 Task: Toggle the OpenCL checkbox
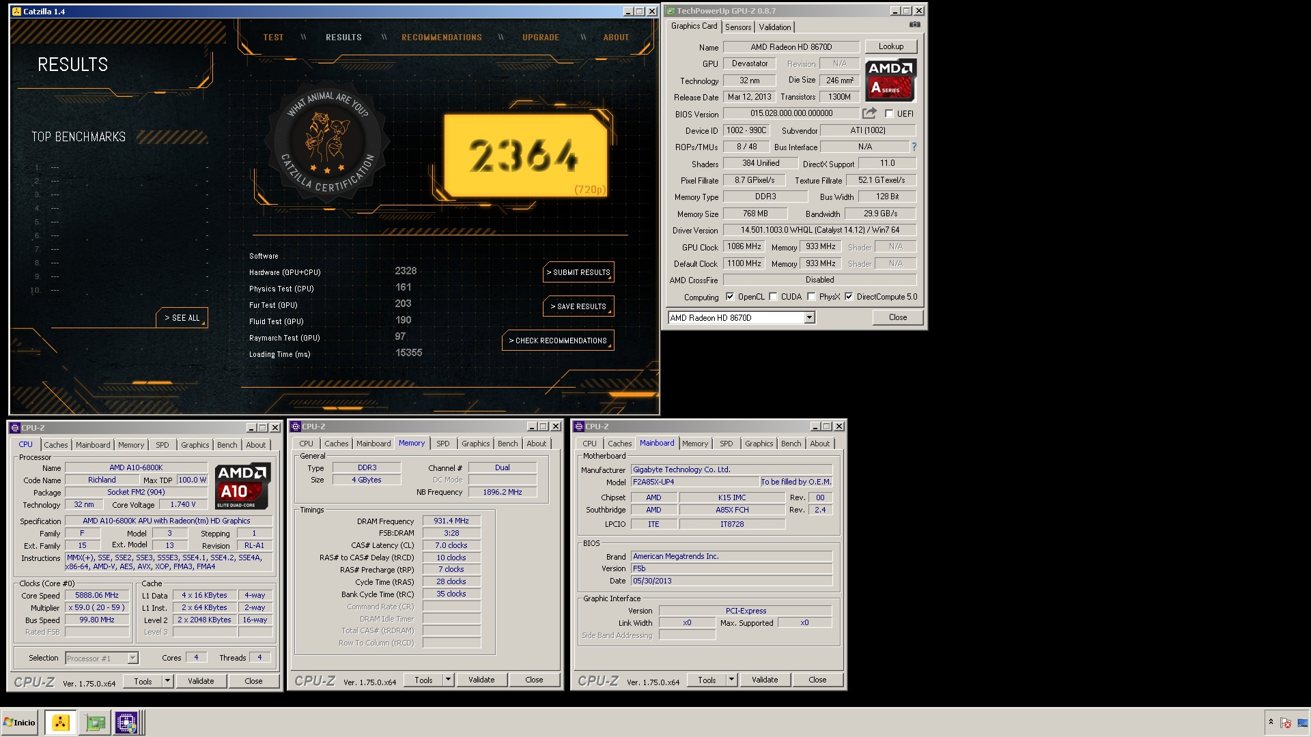tap(730, 297)
